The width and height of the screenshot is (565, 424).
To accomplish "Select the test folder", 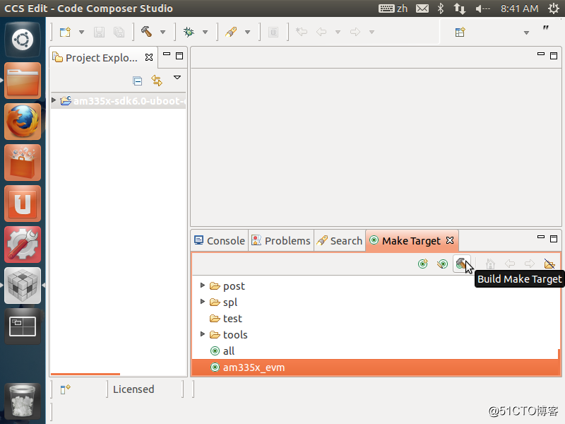I will point(232,319).
